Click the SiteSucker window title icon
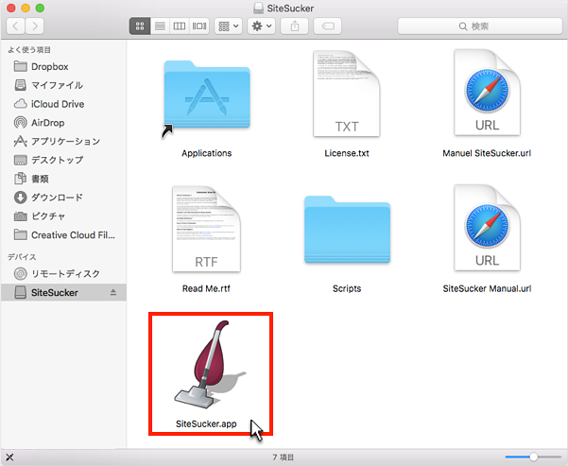This screenshot has height=466, width=568. coord(258,8)
